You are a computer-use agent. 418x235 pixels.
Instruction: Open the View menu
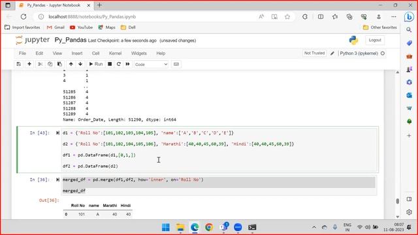tap(57, 54)
